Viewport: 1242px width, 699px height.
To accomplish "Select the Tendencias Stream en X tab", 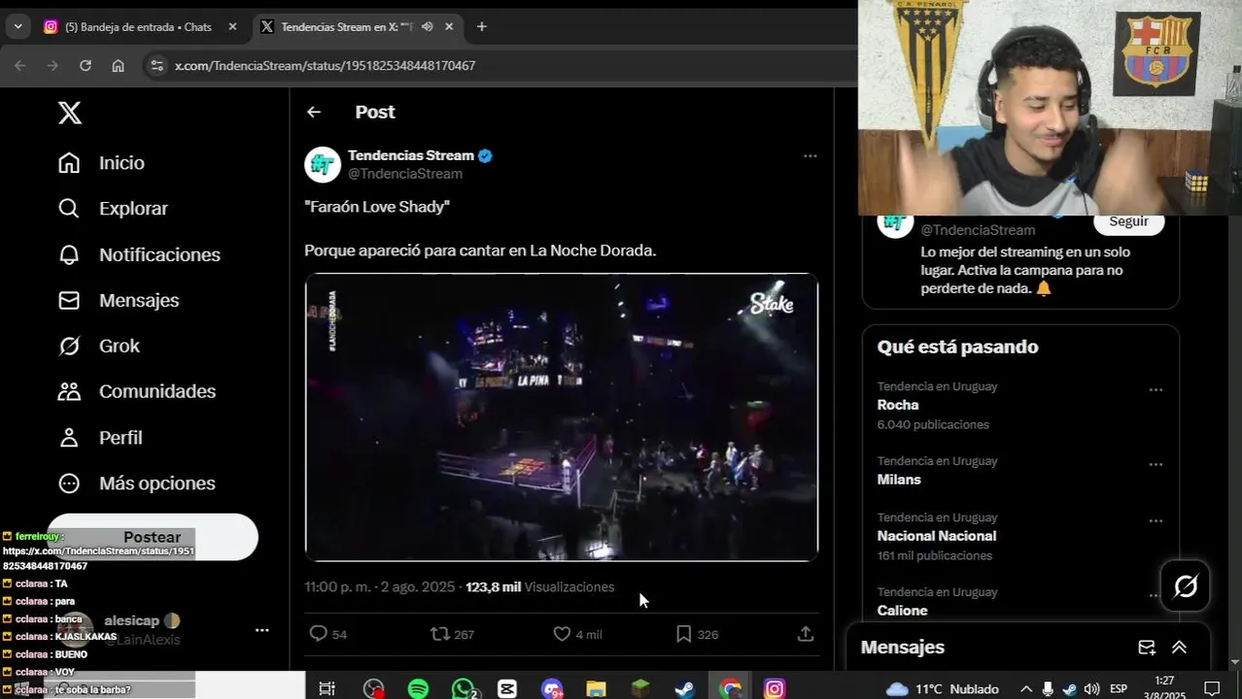I will (x=348, y=27).
